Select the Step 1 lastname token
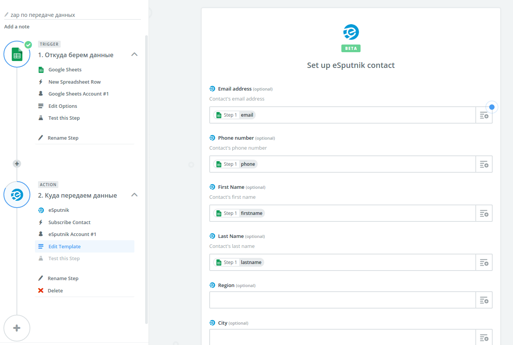The height and width of the screenshot is (345, 513). (239, 262)
